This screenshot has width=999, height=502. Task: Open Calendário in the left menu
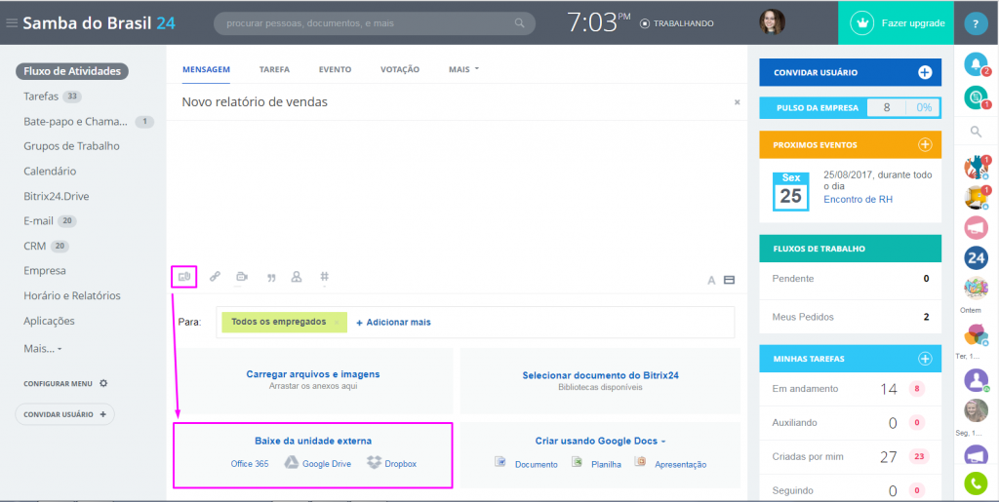[x=50, y=172]
